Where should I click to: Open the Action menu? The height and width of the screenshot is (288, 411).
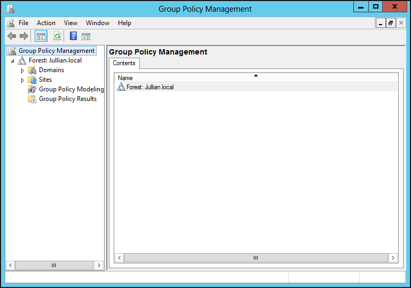tap(46, 23)
